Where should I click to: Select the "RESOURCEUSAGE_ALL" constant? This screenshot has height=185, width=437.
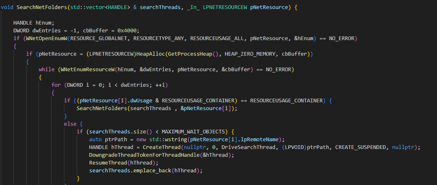coord(217,38)
